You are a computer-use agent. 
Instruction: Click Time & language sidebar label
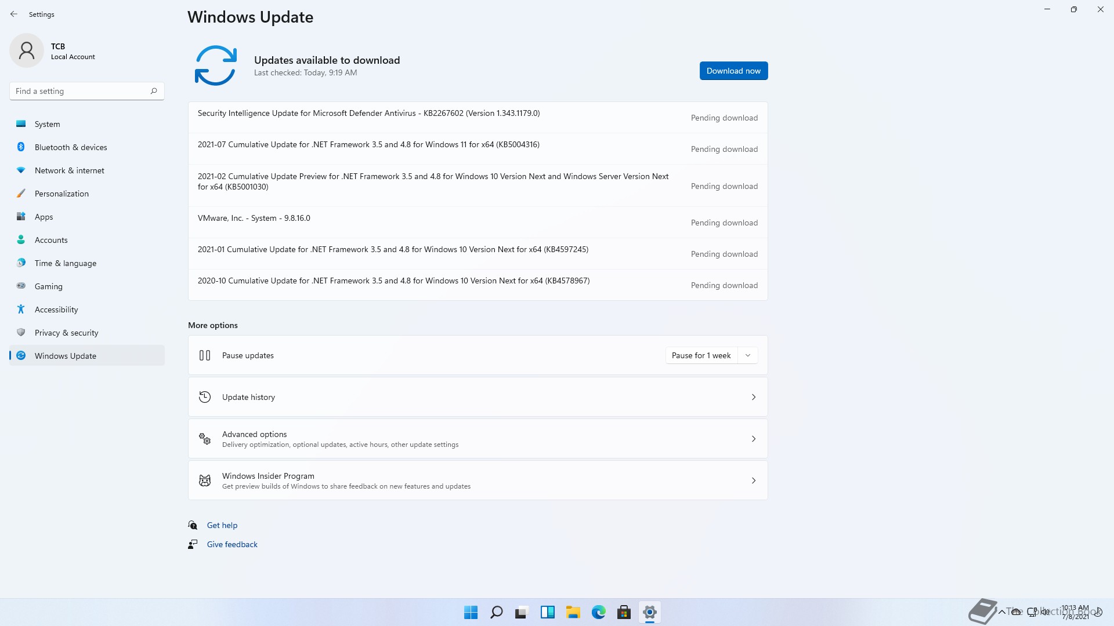(66, 263)
